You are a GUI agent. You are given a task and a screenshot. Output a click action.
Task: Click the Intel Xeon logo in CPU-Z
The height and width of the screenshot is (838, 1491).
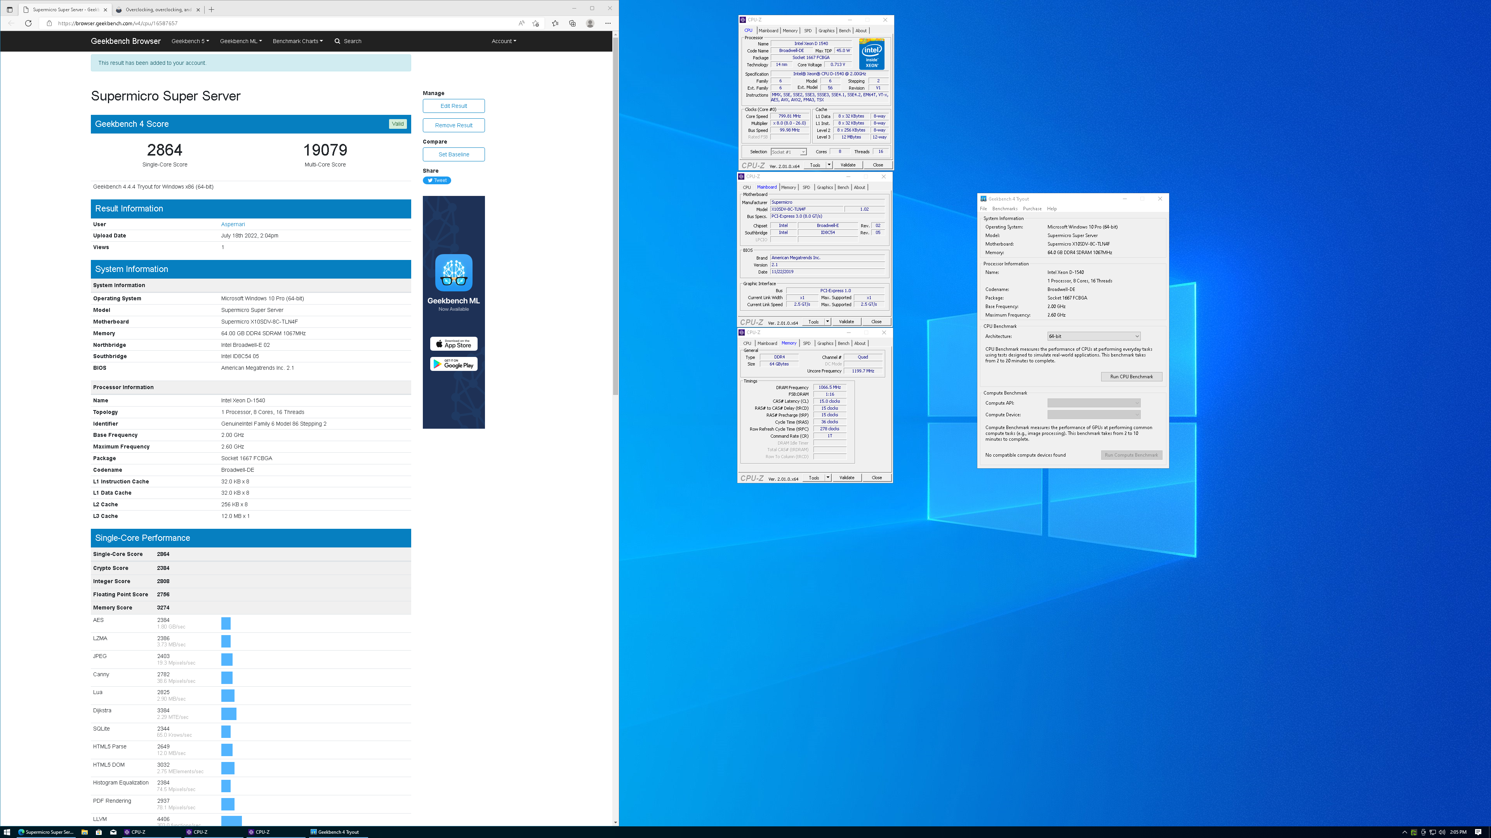coord(872,54)
